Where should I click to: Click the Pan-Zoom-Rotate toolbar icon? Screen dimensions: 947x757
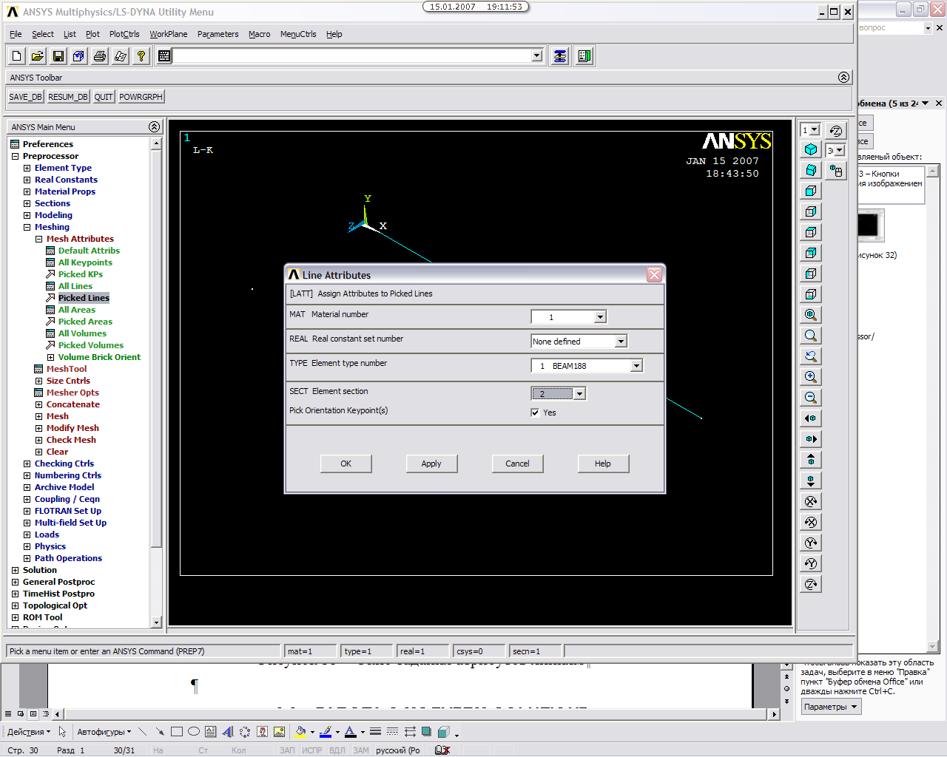pos(79,56)
